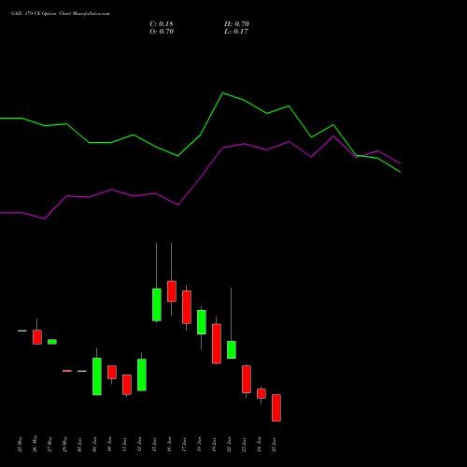Click the high value H: 0.70
The height and width of the screenshot is (467, 467).
pyautogui.click(x=236, y=24)
